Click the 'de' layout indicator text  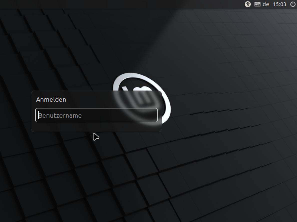point(266,4)
